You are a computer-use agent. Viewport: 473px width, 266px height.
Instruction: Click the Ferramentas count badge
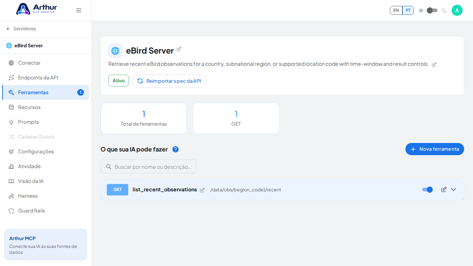click(81, 92)
